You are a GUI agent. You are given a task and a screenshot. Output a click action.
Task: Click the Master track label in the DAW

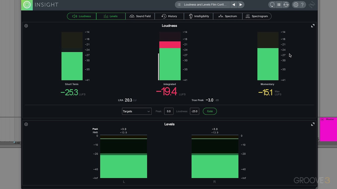[330, 119]
